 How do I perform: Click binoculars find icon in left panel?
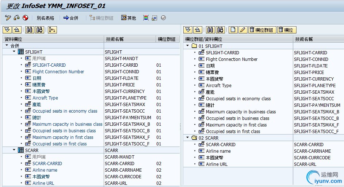tap(29, 30)
